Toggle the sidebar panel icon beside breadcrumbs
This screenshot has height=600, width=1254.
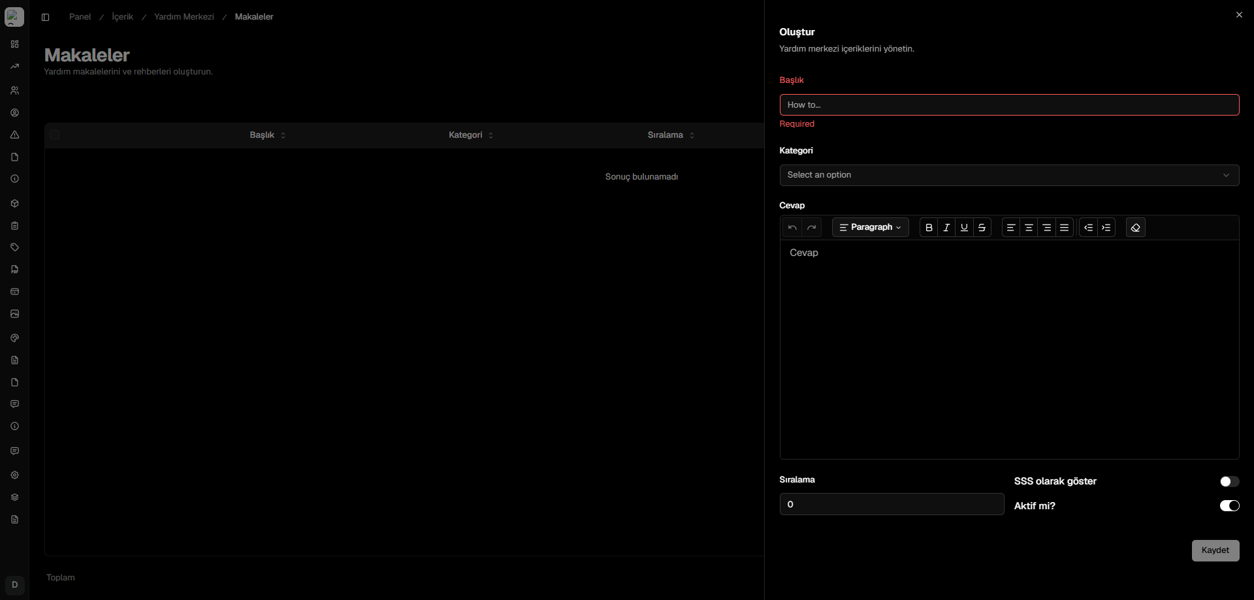coord(45,17)
